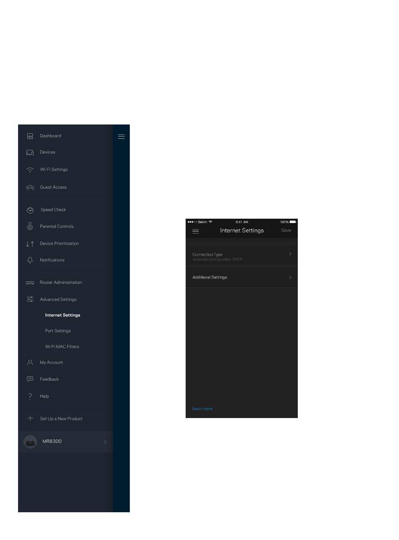399x540 pixels.
Task: Close sidebar using the hamburger icon beside Dashboard
Action: tap(121, 137)
